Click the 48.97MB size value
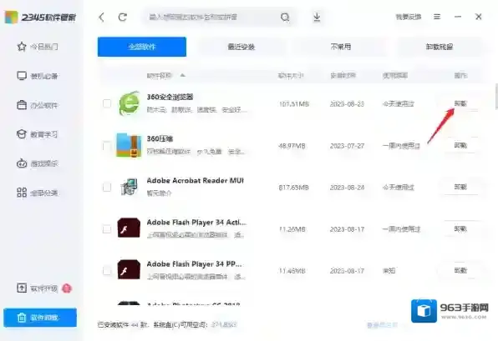Viewport: 498px width, 341px height. [292, 146]
